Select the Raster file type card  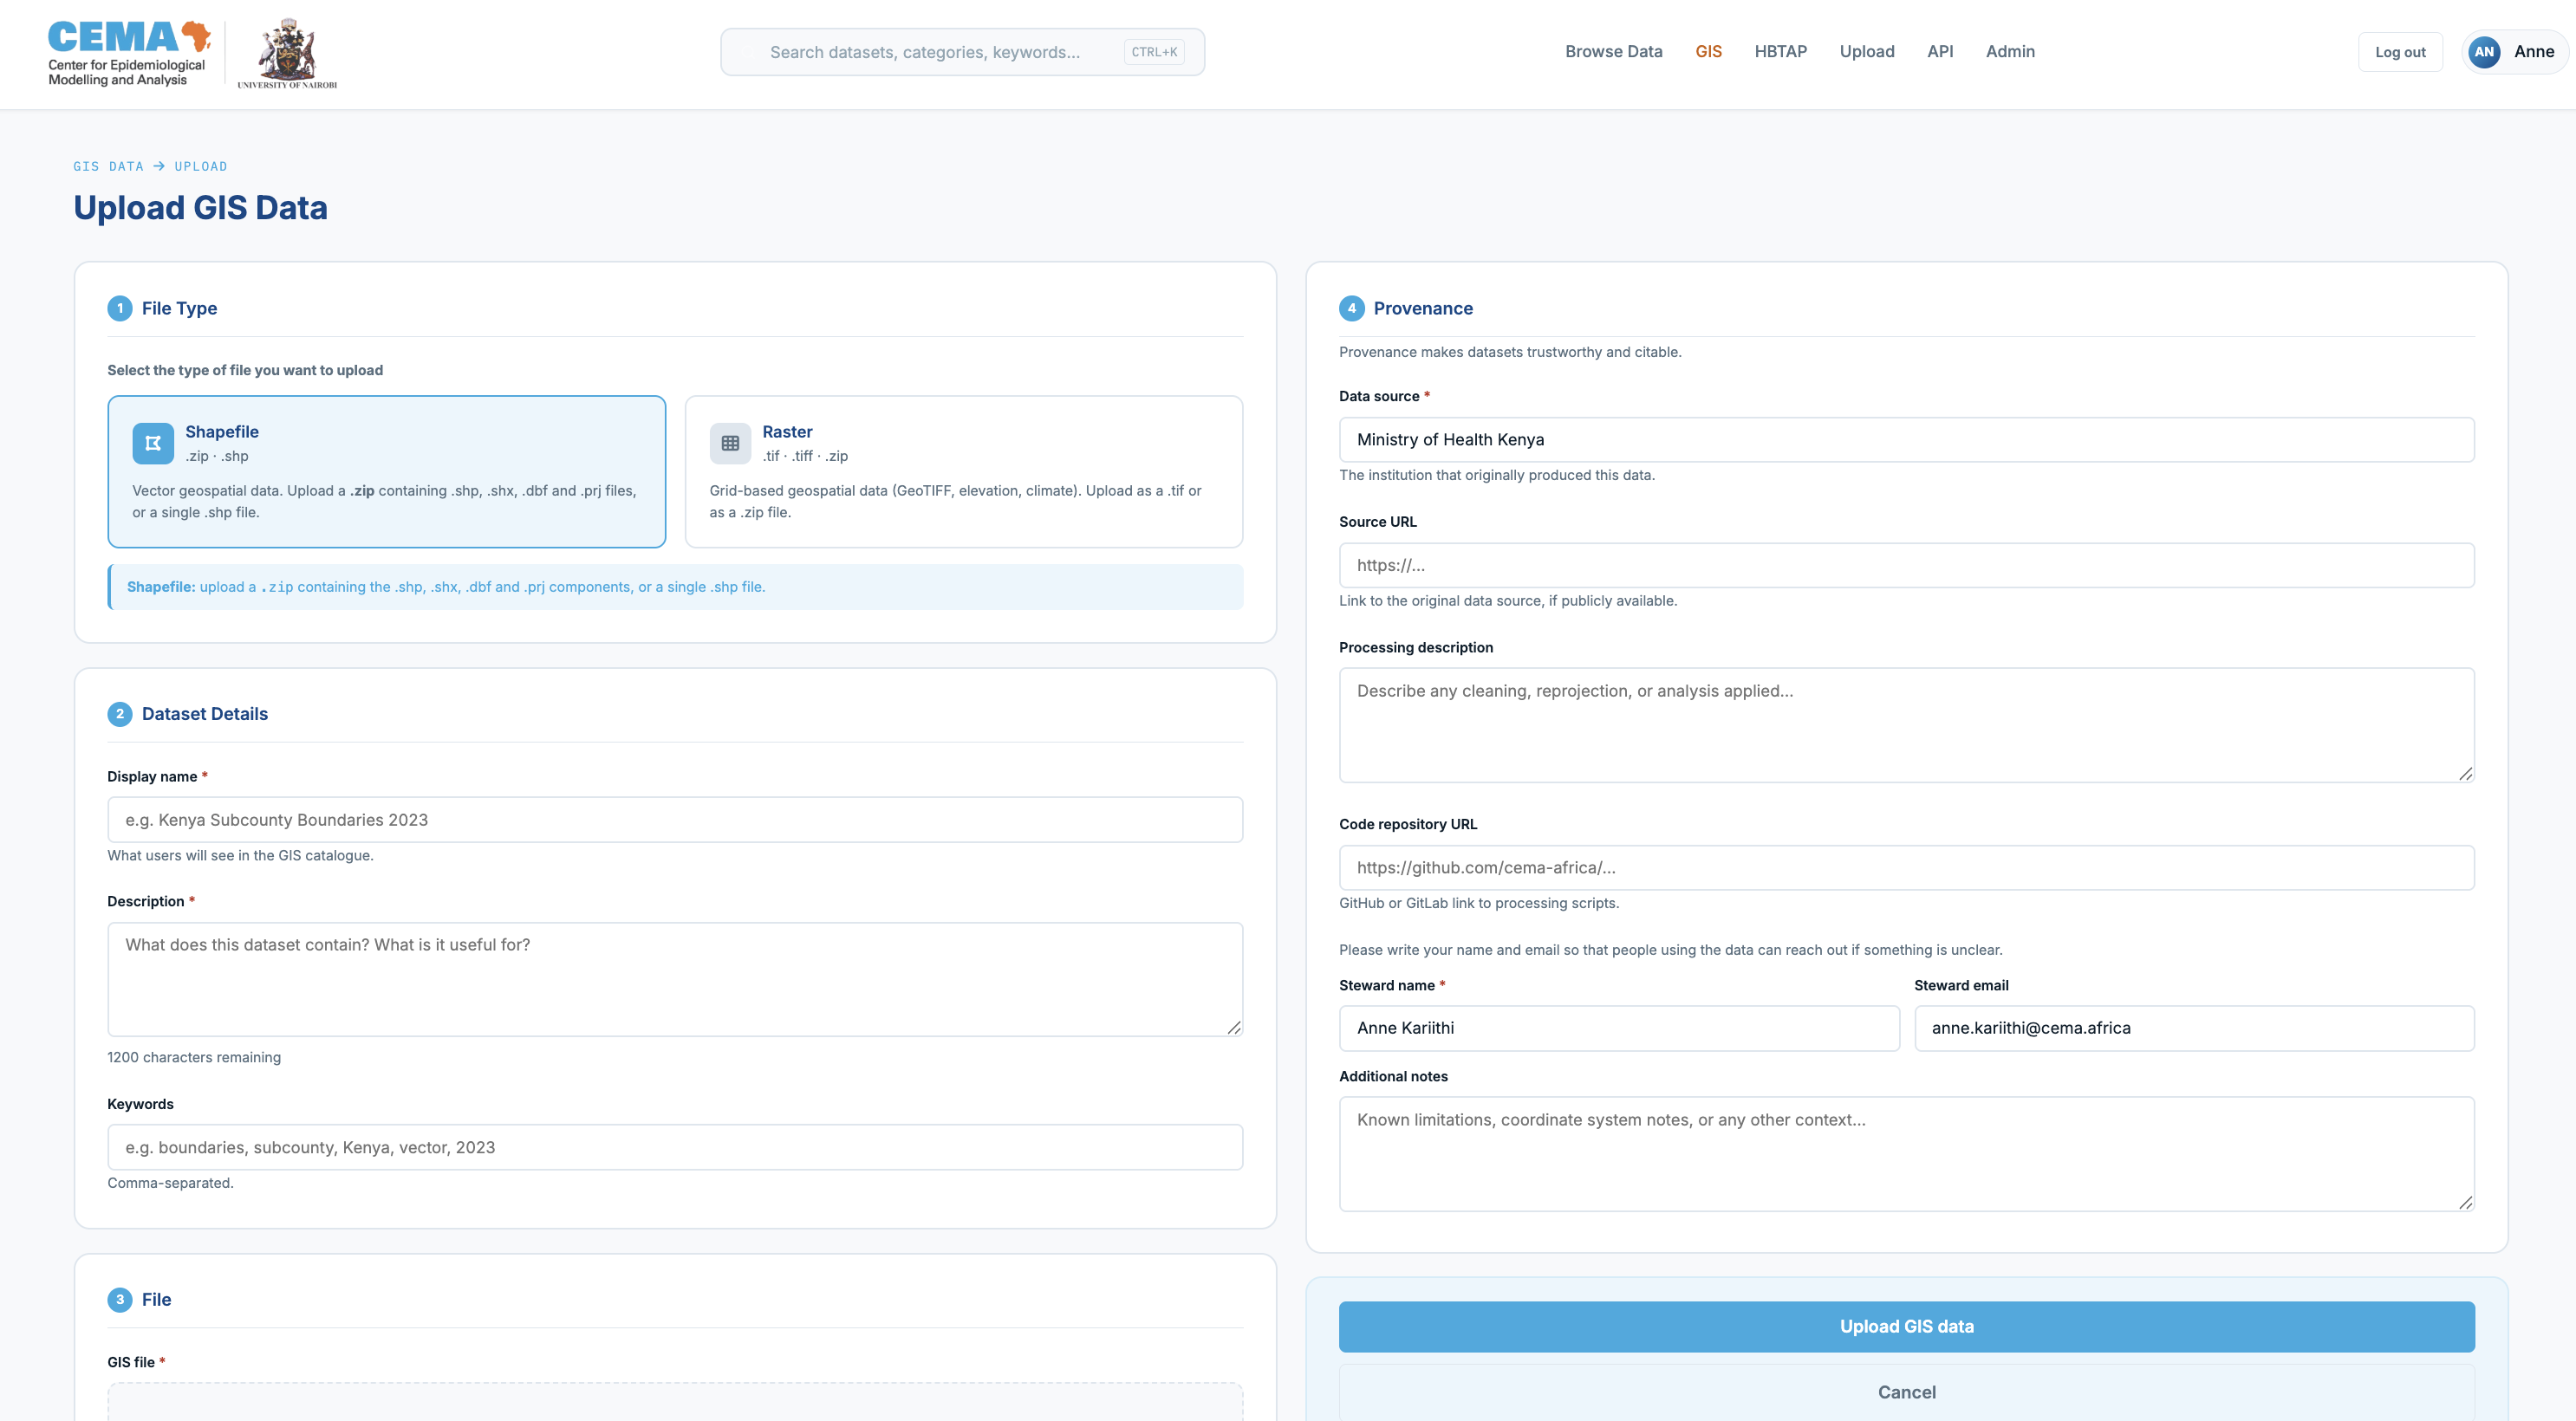(963, 471)
